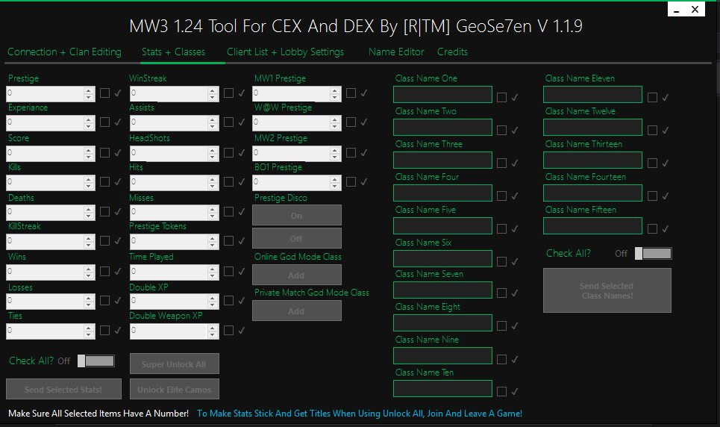720x427 pixels.
Task: Add the Private Match God Mode Class
Action: pos(297,311)
